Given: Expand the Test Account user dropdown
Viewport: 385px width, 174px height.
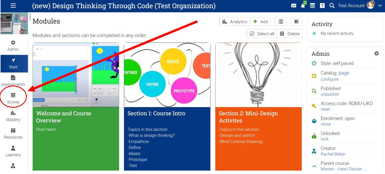Looking at the screenshot, I should pyautogui.click(x=380, y=6).
